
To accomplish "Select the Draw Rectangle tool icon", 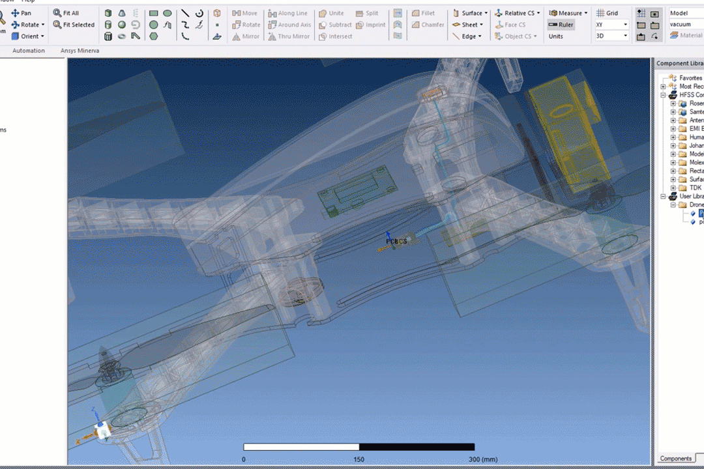I will click(x=154, y=13).
